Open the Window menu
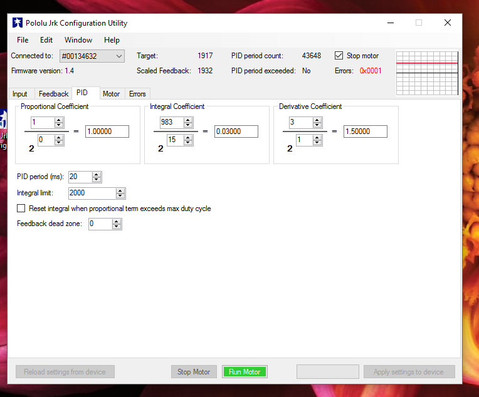This screenshot has height=397, width=479. (78, 40)
